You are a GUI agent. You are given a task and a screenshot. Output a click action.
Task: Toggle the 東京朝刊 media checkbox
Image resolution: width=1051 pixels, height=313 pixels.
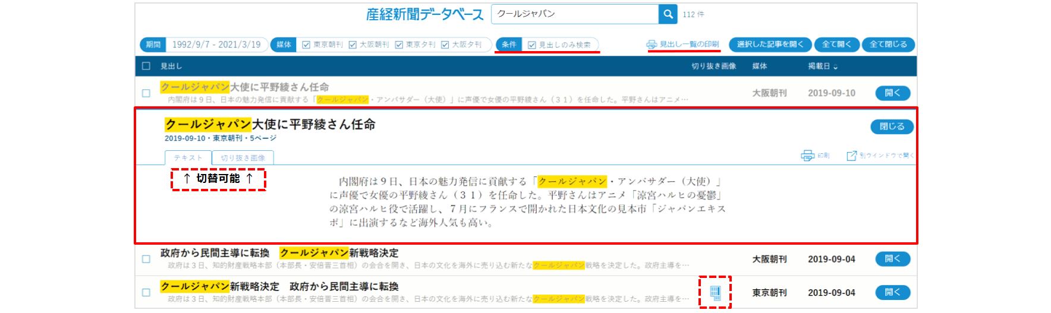[x=306, y=45]
